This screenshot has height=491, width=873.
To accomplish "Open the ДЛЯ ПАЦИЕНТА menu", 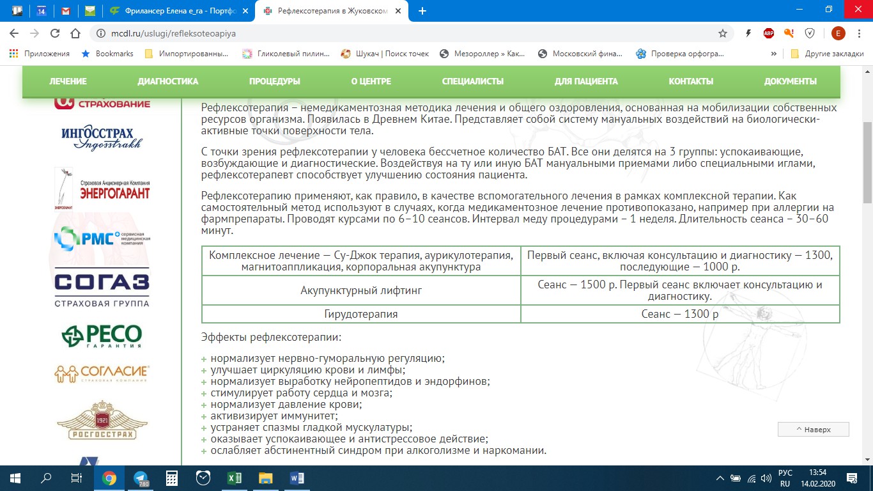I will 586,81.
